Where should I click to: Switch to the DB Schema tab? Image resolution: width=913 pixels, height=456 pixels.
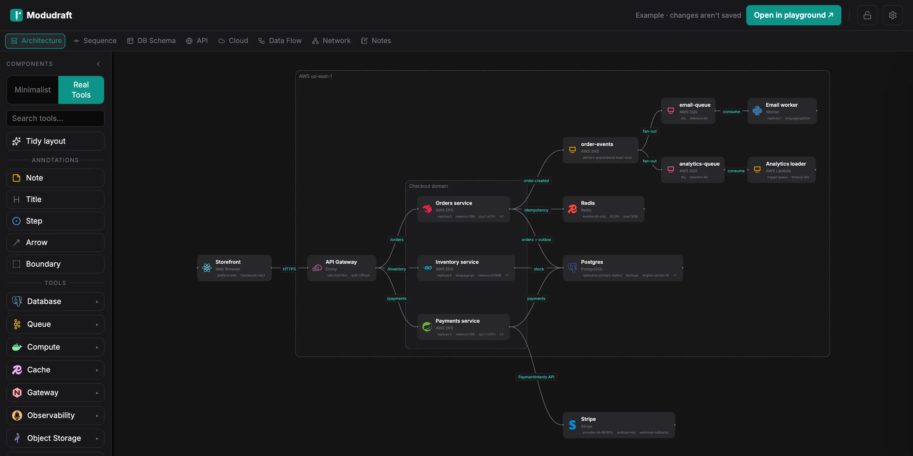pos(151,41)
